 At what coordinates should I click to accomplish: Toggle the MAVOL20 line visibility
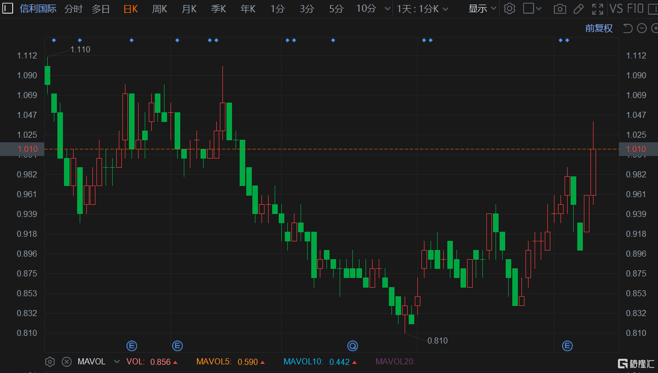pos(396,361)
